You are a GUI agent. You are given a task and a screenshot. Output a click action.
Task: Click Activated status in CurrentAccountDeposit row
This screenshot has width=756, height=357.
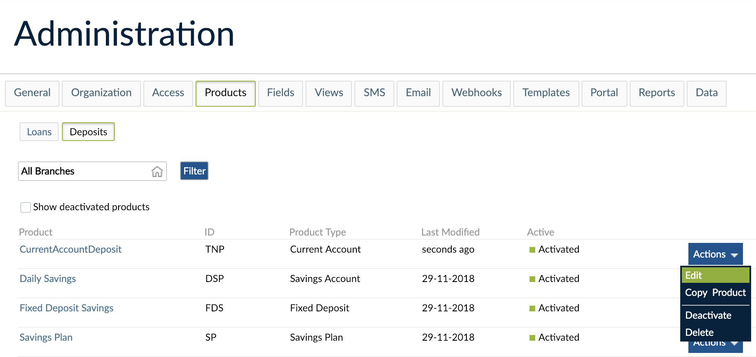tap(554, 249)
